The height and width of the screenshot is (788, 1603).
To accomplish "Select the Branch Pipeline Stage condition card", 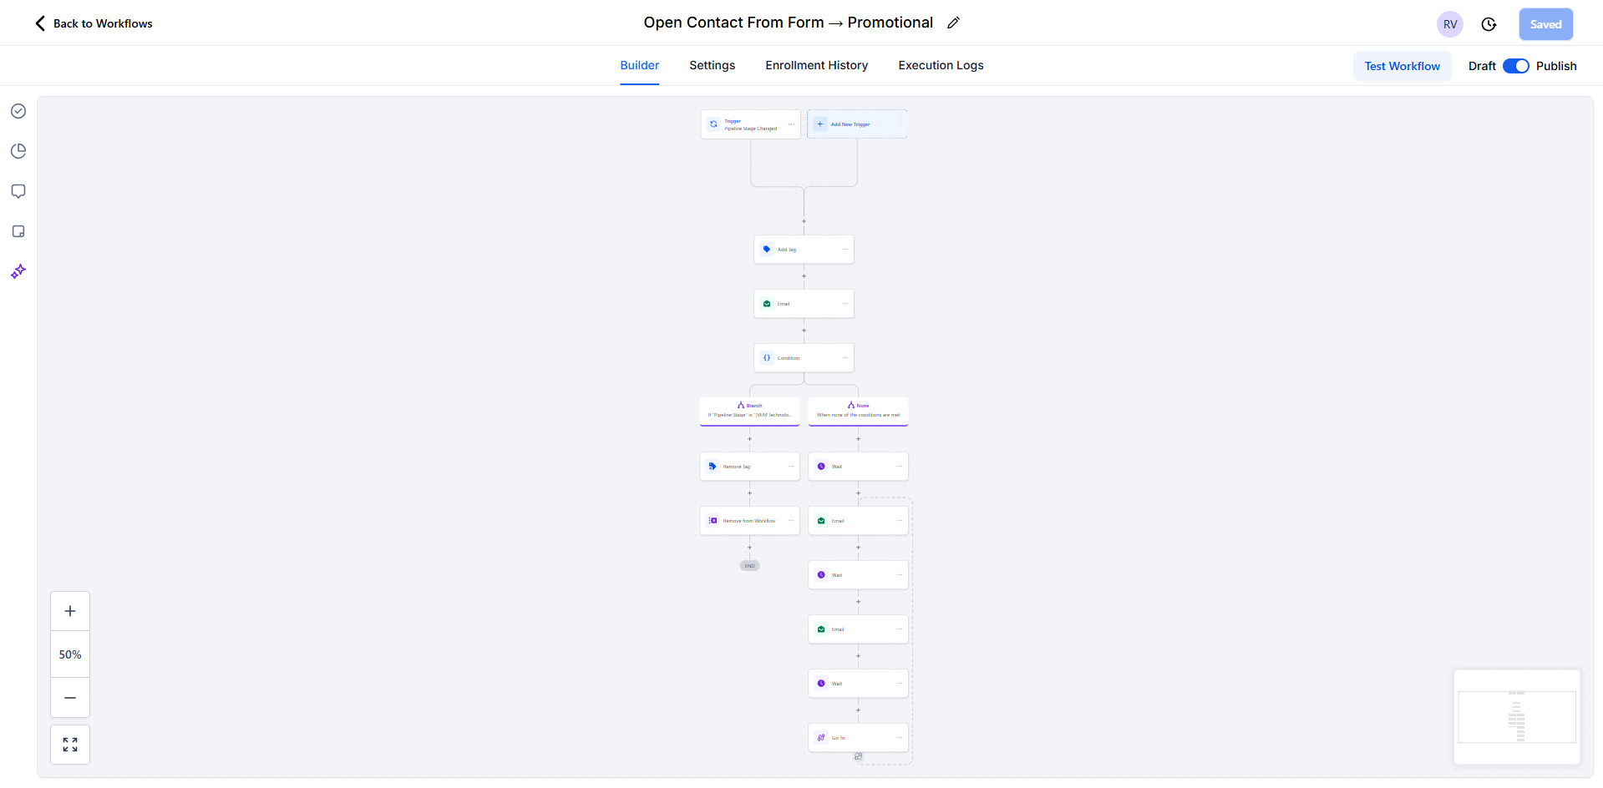I will 749,412.
